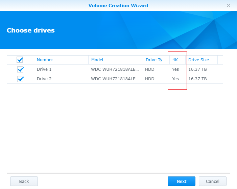Select the 'Drive 1' name cell
The height and width of the screenshot is (189, 237).
point(44,69)
